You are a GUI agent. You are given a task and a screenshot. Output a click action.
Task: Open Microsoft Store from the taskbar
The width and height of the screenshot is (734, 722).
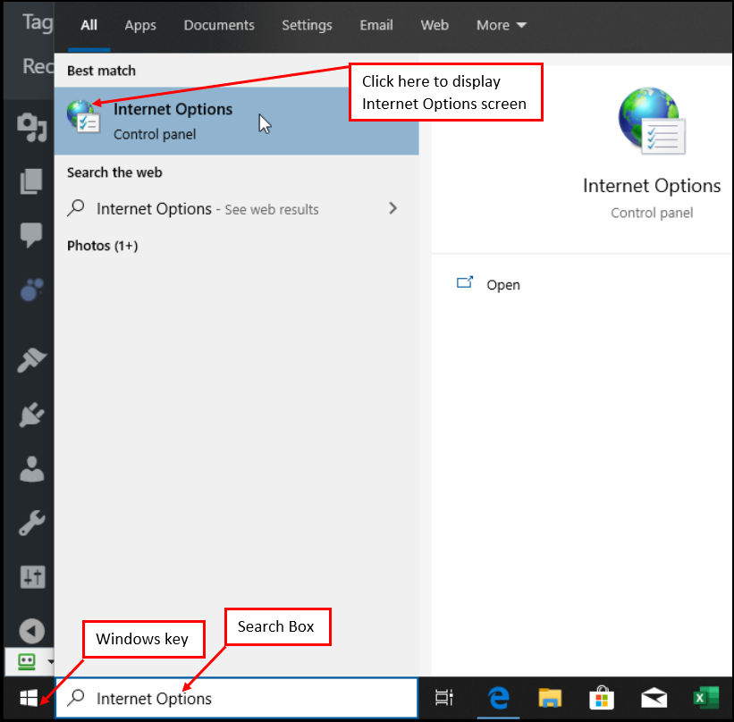click(x=602, y=698)
